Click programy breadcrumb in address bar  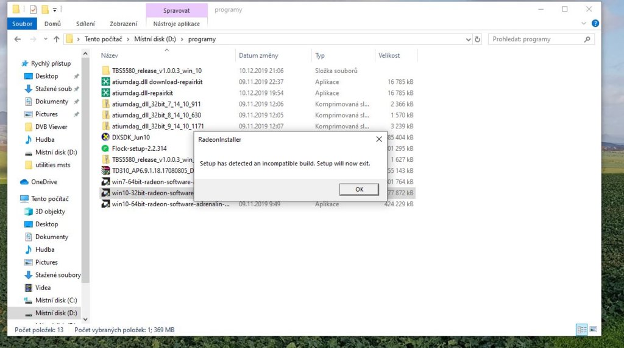[x=202, y=39]
